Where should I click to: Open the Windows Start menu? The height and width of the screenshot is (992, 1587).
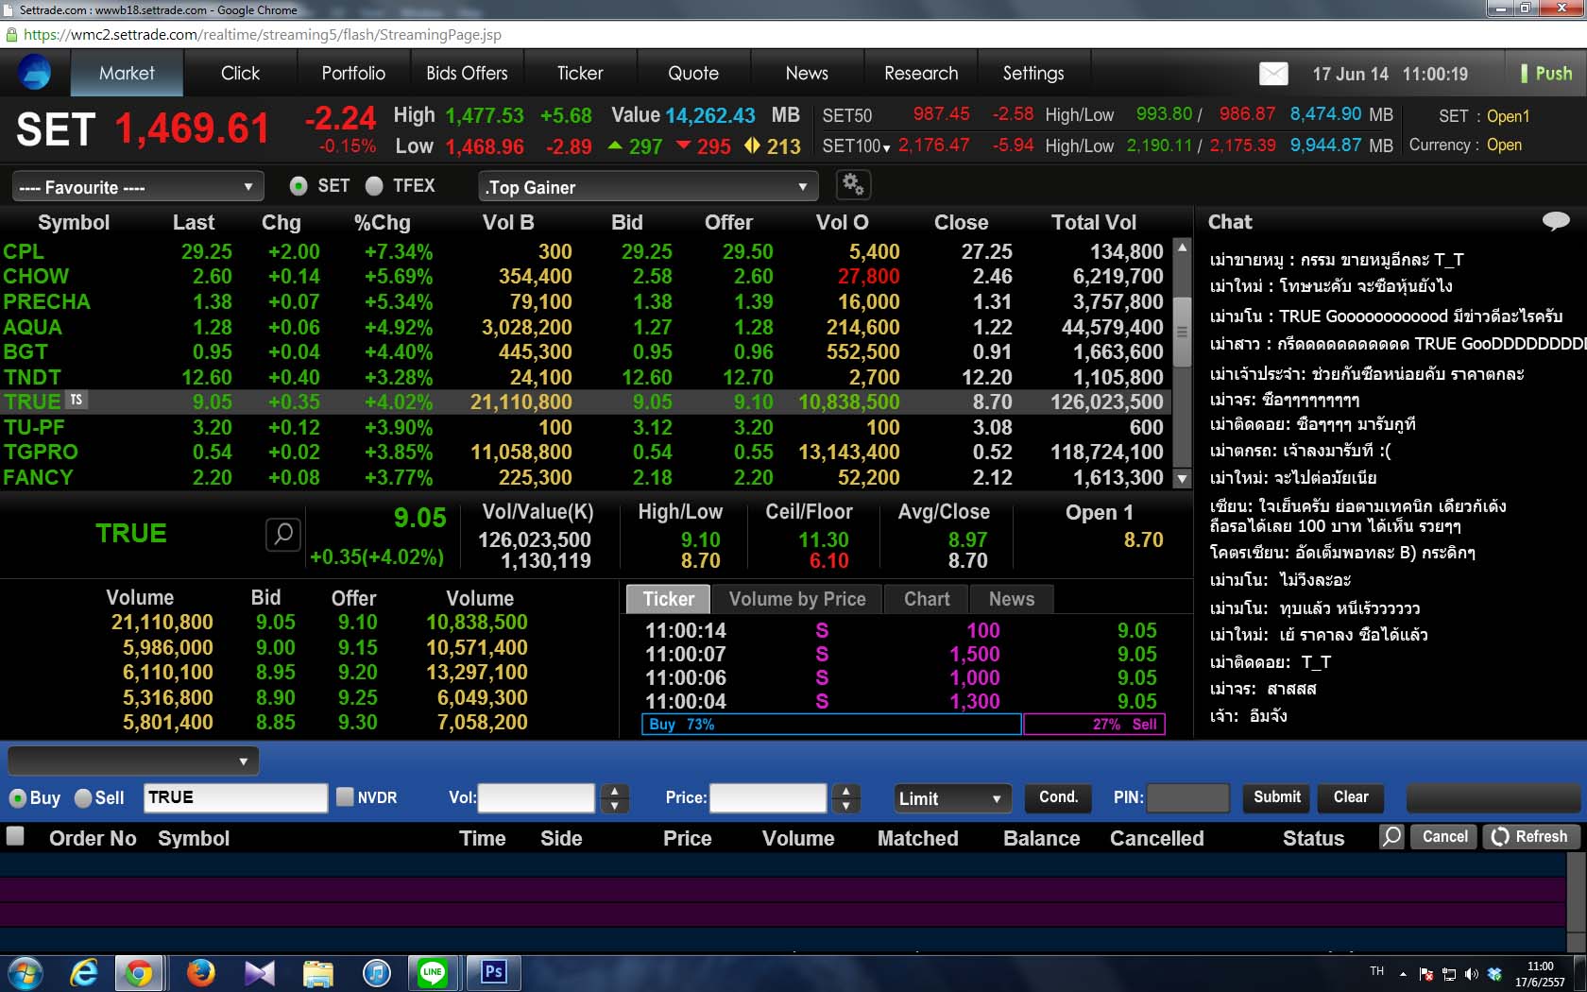(25, 972)
